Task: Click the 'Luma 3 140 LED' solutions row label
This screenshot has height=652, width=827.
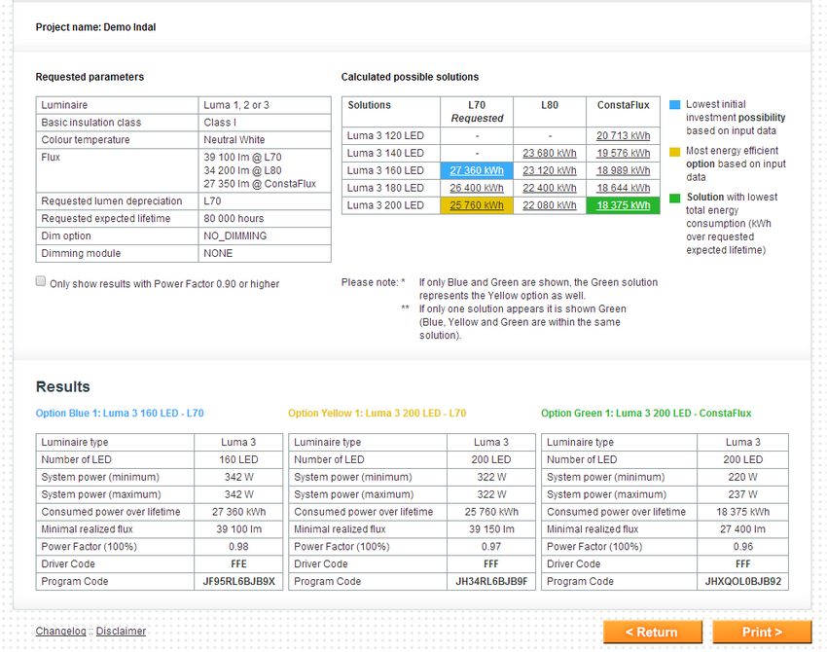Action: (385, 153)
